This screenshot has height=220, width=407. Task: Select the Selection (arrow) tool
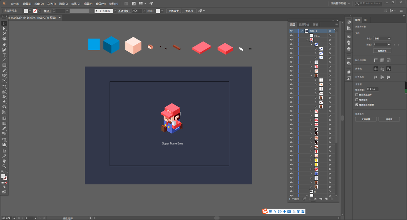pyautogui.click(x=4, y=23)
